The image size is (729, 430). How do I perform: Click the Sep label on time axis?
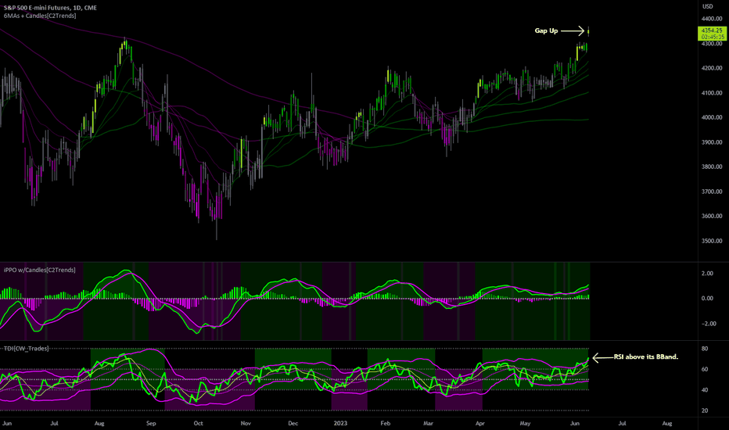click(151, 424)
